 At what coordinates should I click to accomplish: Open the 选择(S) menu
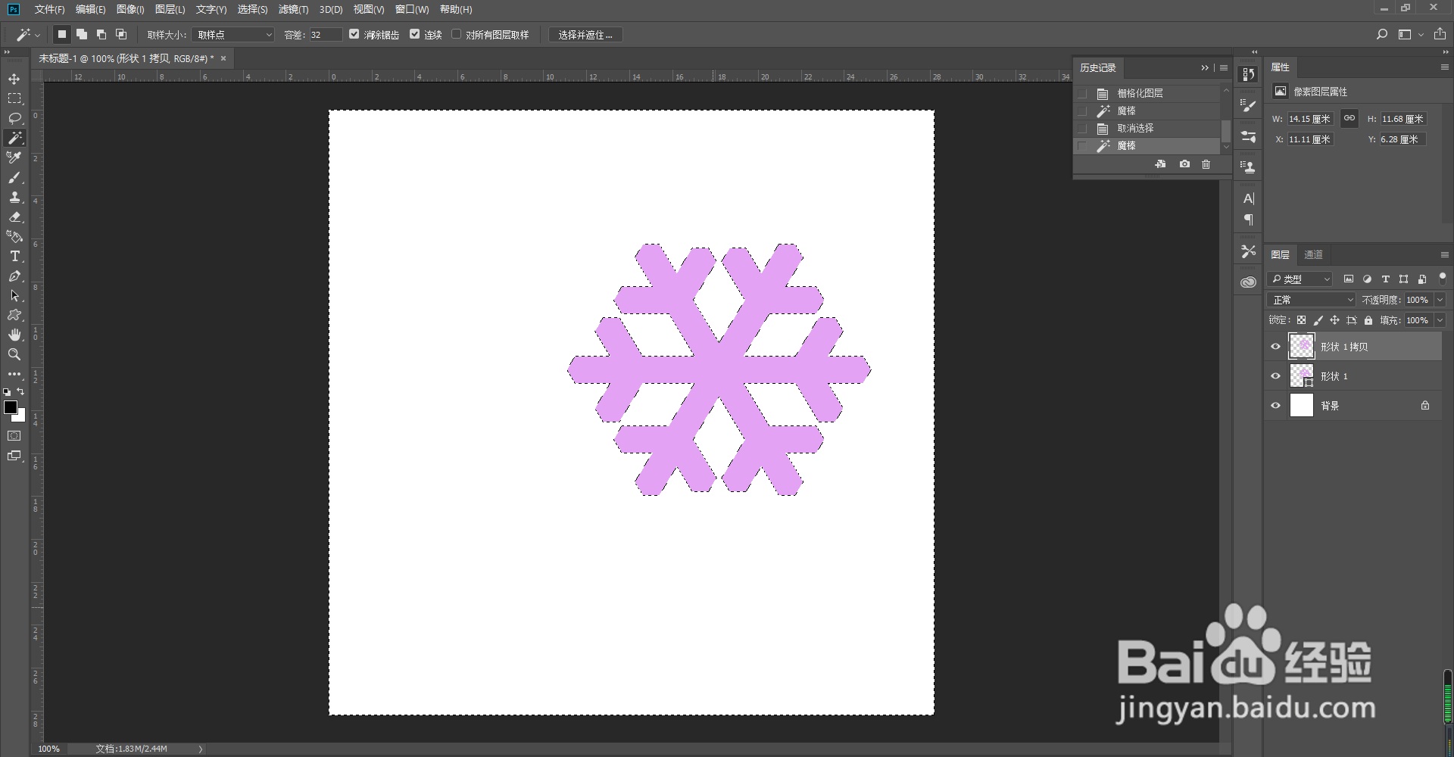click(252, 10)
